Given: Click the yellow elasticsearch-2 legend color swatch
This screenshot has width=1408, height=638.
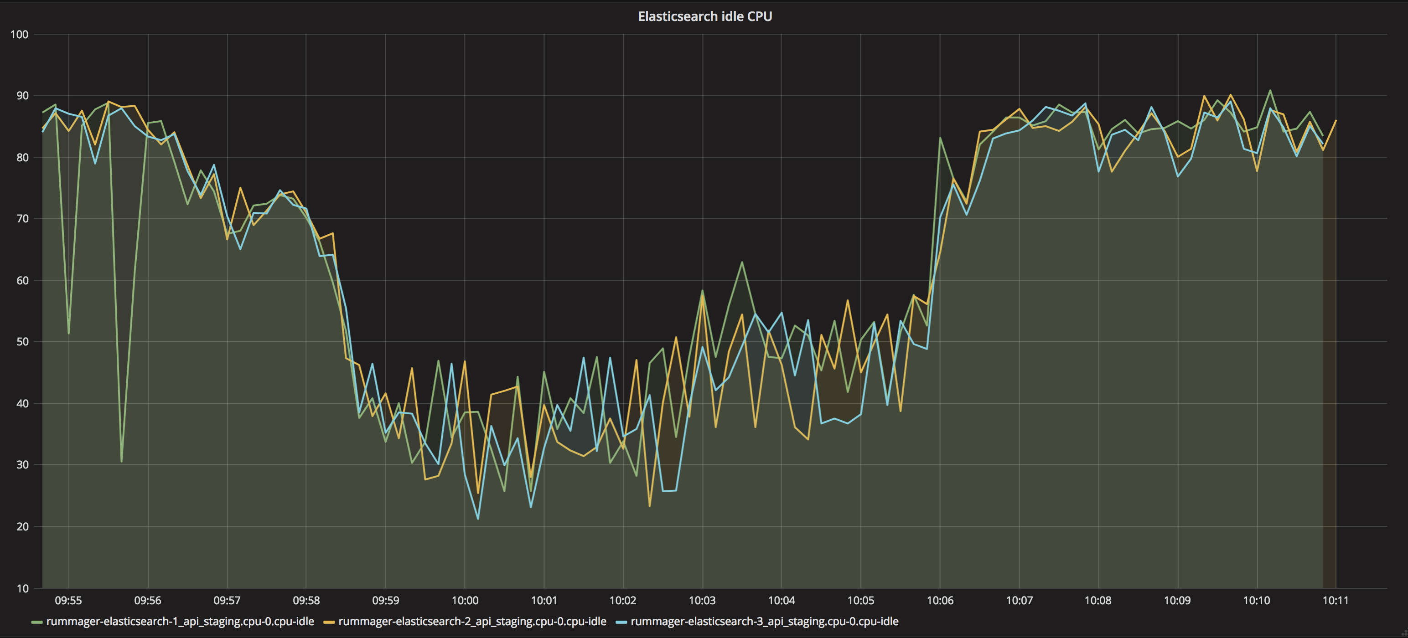Looking at the screenshot, I should coord(328,622).
